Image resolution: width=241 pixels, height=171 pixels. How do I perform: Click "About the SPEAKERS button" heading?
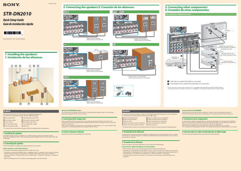coord(71,110)
